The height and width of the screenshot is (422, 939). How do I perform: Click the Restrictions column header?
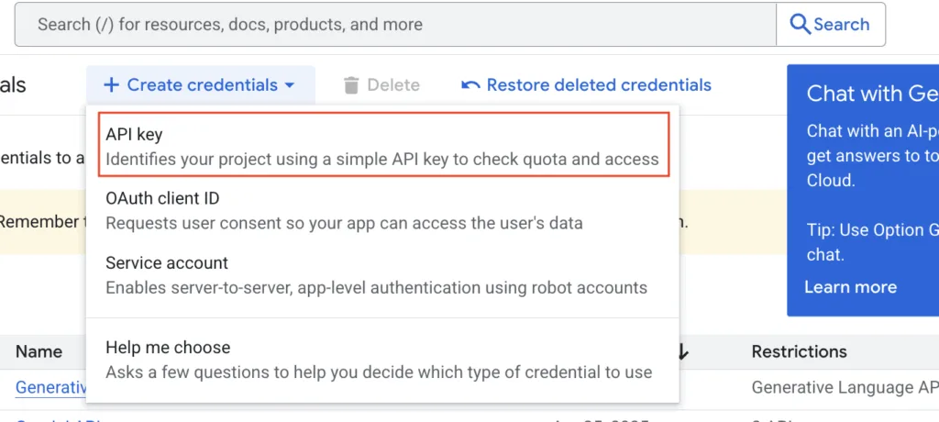click(799, 351)
